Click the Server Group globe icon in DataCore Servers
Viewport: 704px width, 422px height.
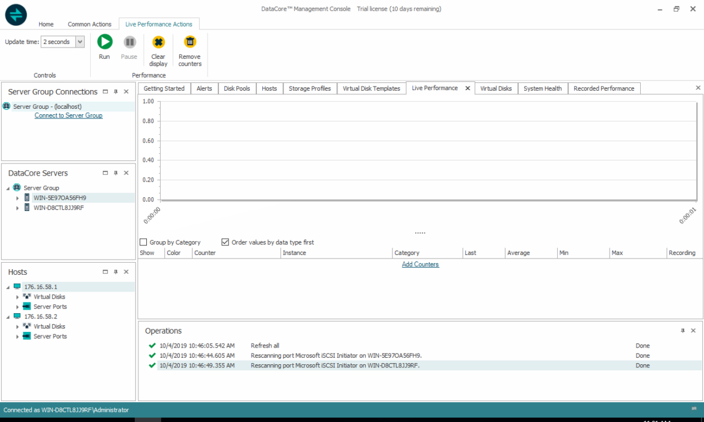click(17, 188)
